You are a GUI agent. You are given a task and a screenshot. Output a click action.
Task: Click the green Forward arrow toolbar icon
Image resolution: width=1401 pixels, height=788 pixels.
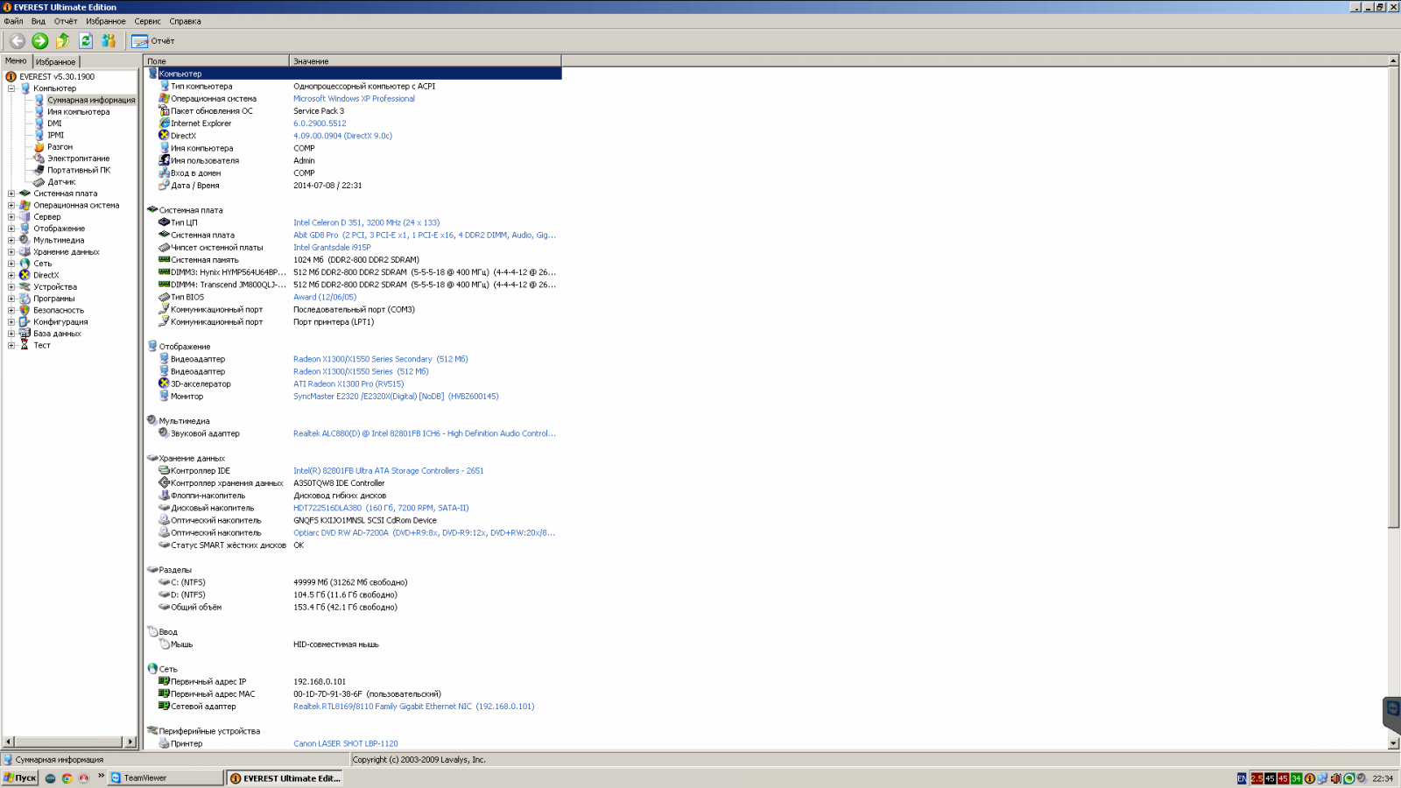(40, 40)
